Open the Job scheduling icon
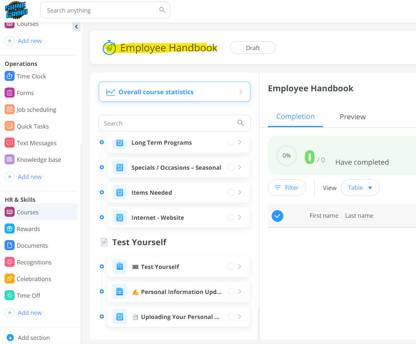416x344 pixels. [x=10, y=110]
